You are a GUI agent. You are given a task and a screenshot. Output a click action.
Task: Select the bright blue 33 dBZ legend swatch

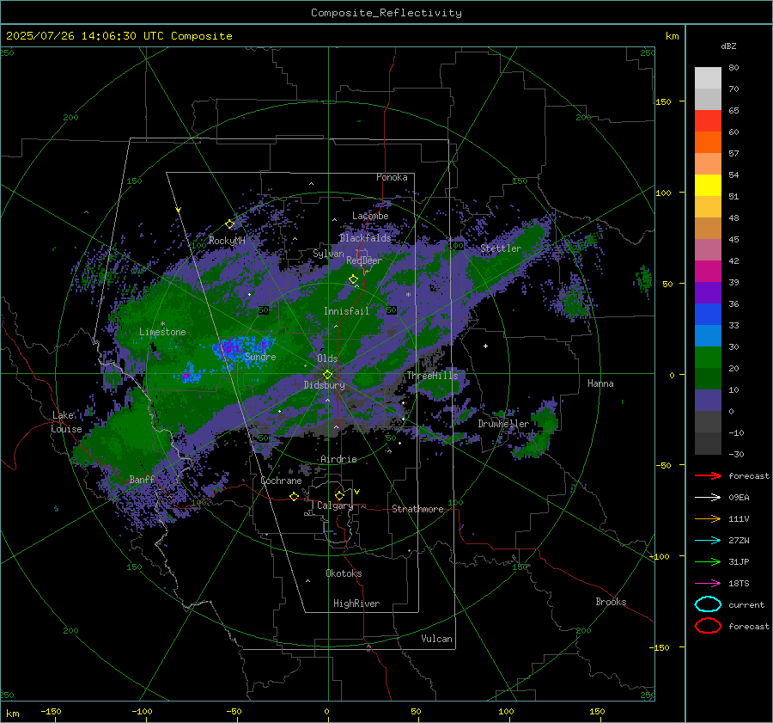coord(708,314)
